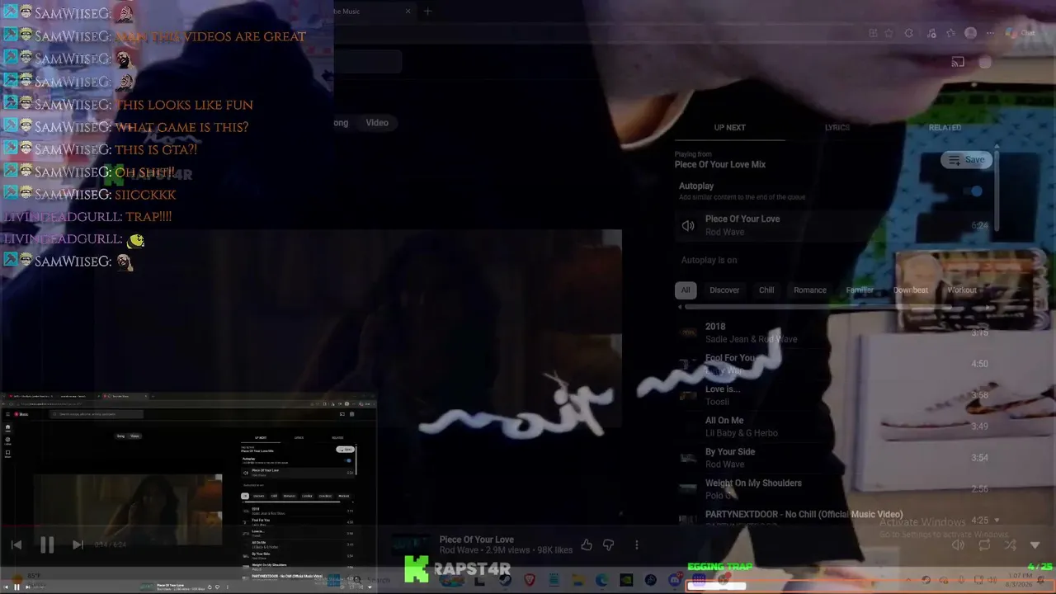Select the Song mode toggle
1056x594 pixels.
[340, 123]
